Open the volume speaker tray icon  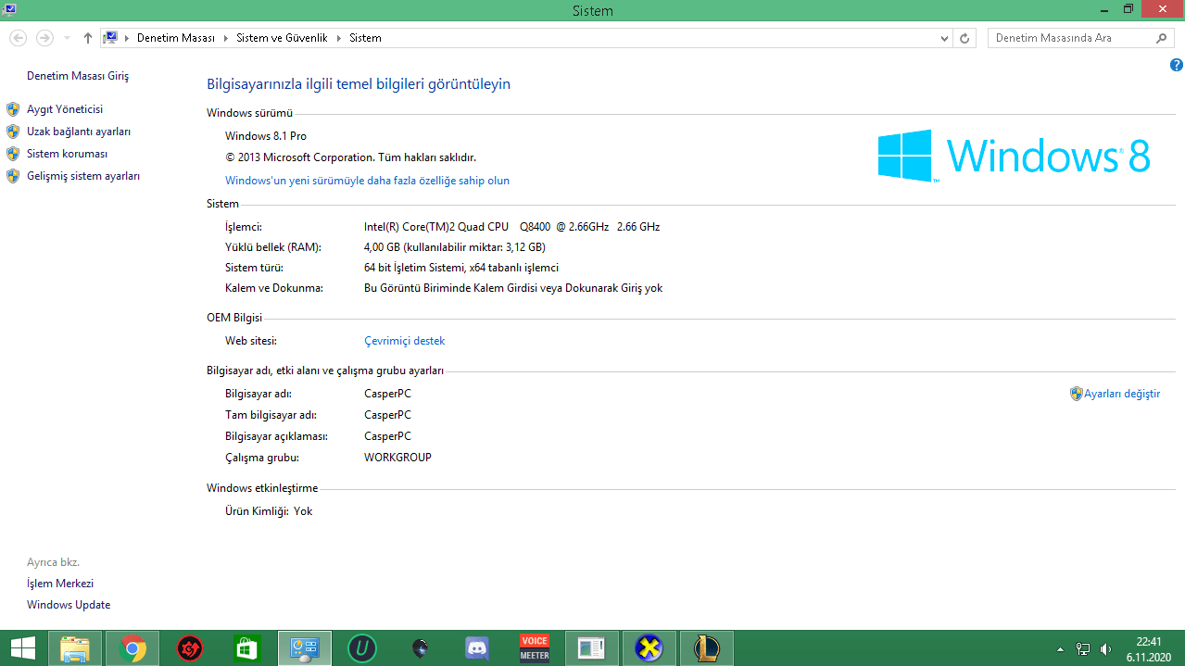pyautogui.click(x=1105, y=649)
